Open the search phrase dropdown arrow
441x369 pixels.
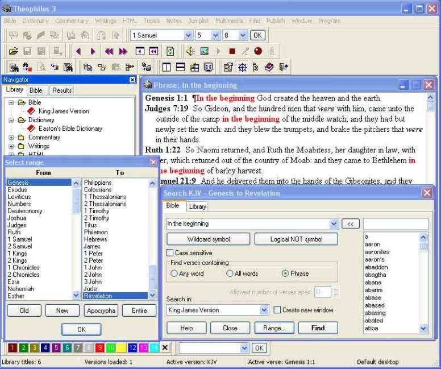coord(334,224)
